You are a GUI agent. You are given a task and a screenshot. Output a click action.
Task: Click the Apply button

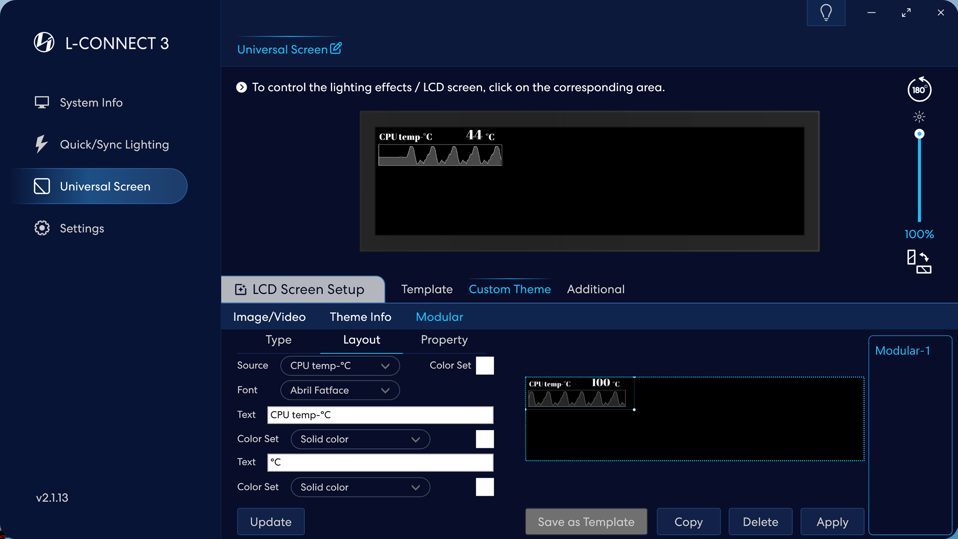[832, 522]
